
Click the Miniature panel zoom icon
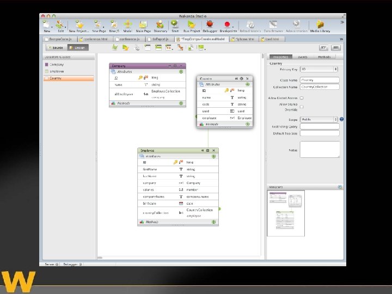coord(340,187)
